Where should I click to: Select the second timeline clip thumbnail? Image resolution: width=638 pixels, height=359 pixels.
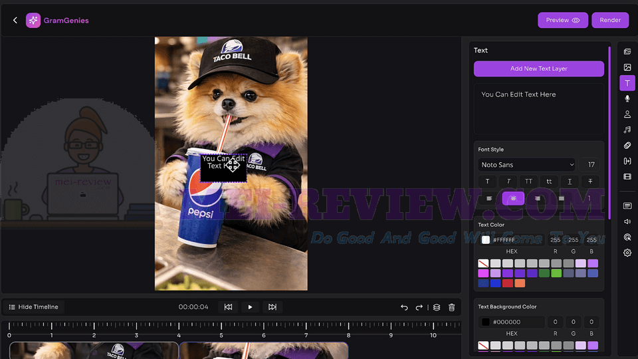264,350
